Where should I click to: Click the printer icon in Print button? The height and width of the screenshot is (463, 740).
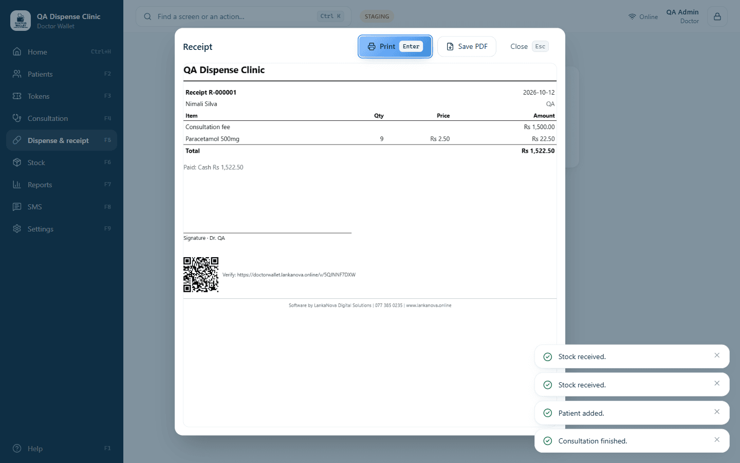(372, 46)
